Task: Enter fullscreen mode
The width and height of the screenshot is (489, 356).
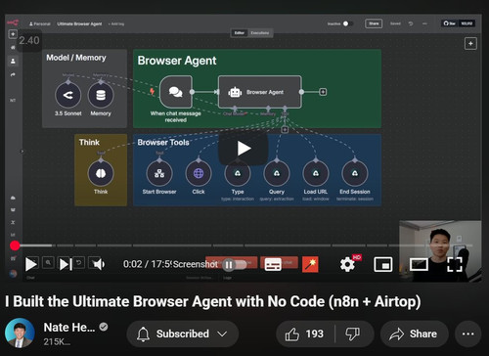Action: click(455, 264)
